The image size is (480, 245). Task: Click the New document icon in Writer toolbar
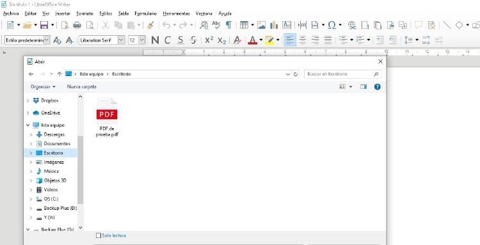10,25
